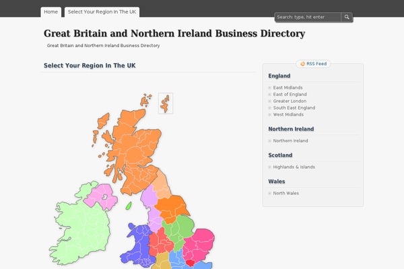Open the Greater London link

pos(290,101)
